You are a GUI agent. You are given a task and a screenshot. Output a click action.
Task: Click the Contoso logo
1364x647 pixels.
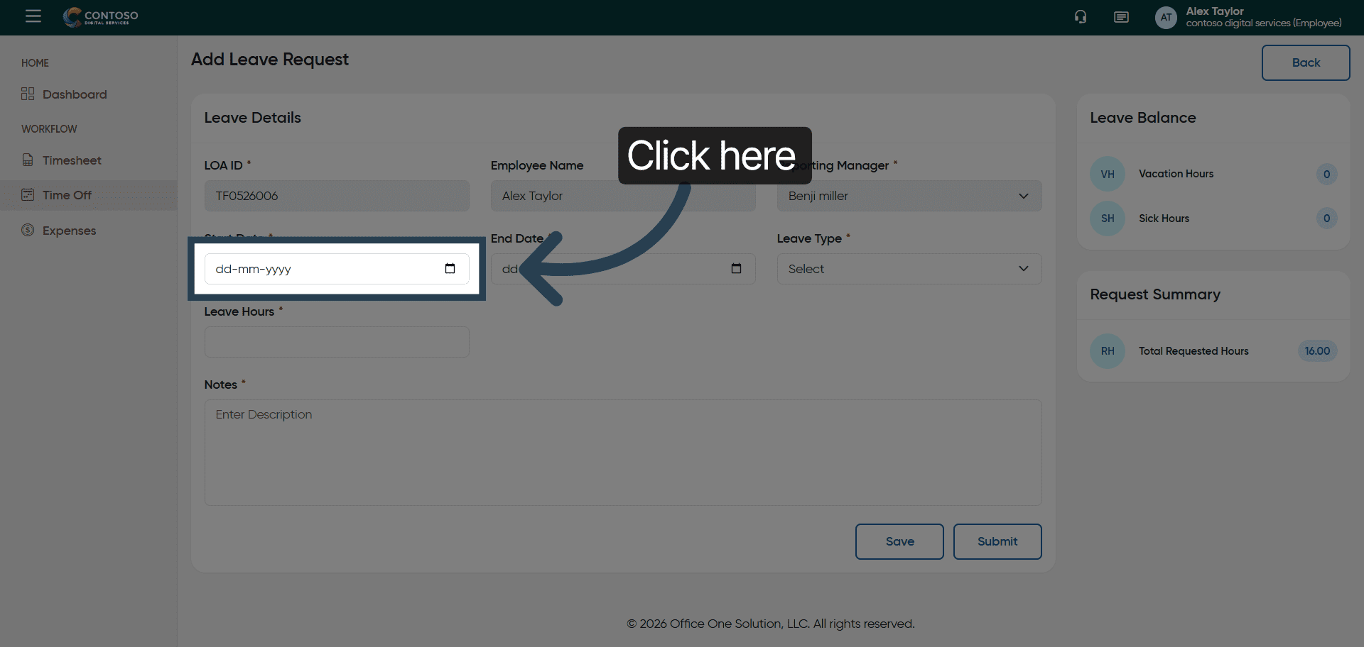(x=101, y=17)
